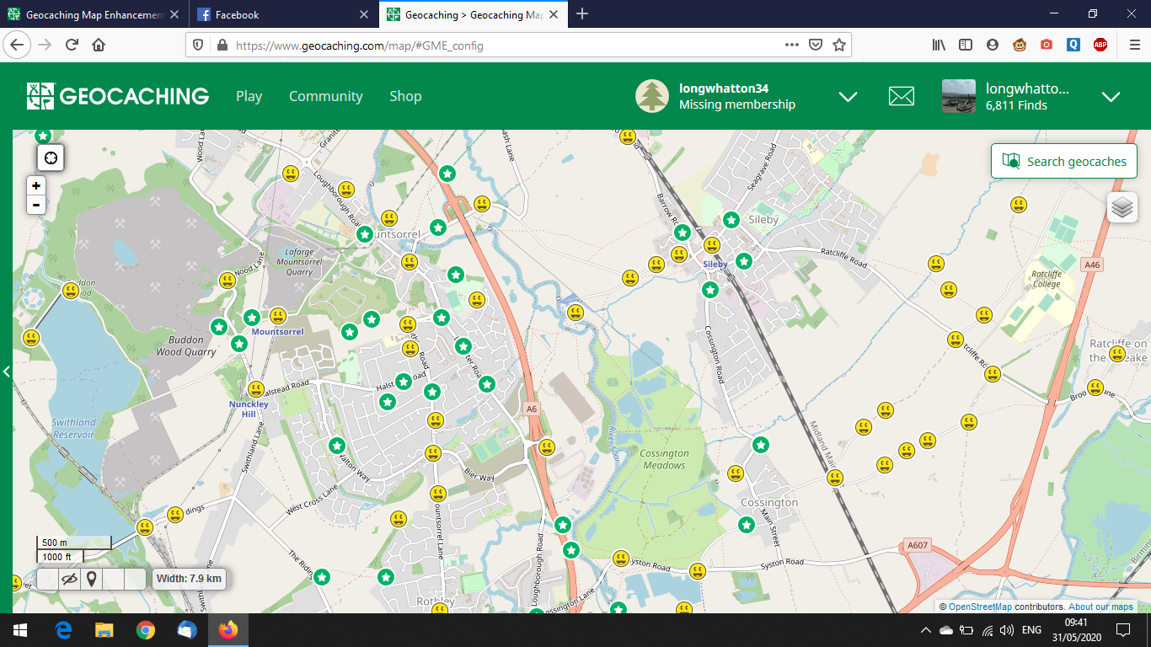The image size is (1151, 647).
Task: Click the Firefox Library icon
Action: (939, 45)
